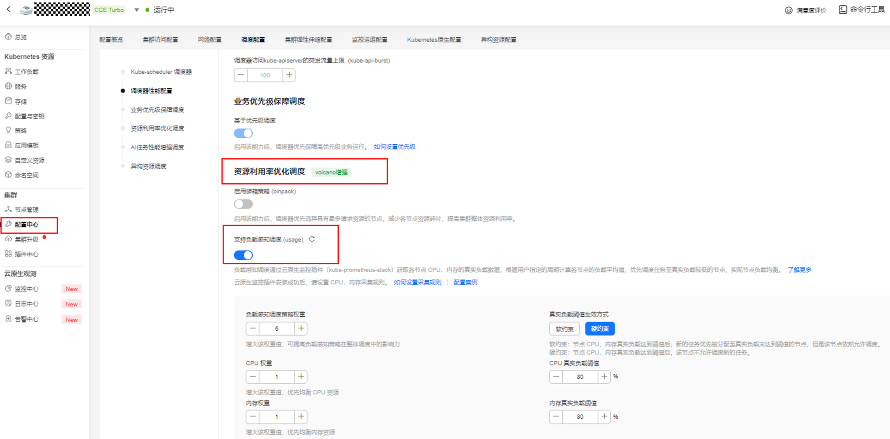Open 配置中心 configuration center in sidebar

click(x=22, y=225)
